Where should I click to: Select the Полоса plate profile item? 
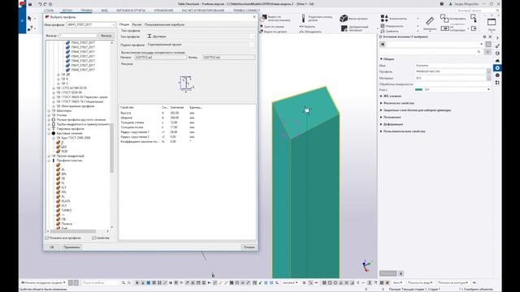[67, 224]
